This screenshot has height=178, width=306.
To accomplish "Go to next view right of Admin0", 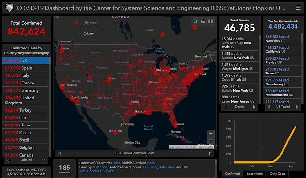I will (x=44, y=160).
